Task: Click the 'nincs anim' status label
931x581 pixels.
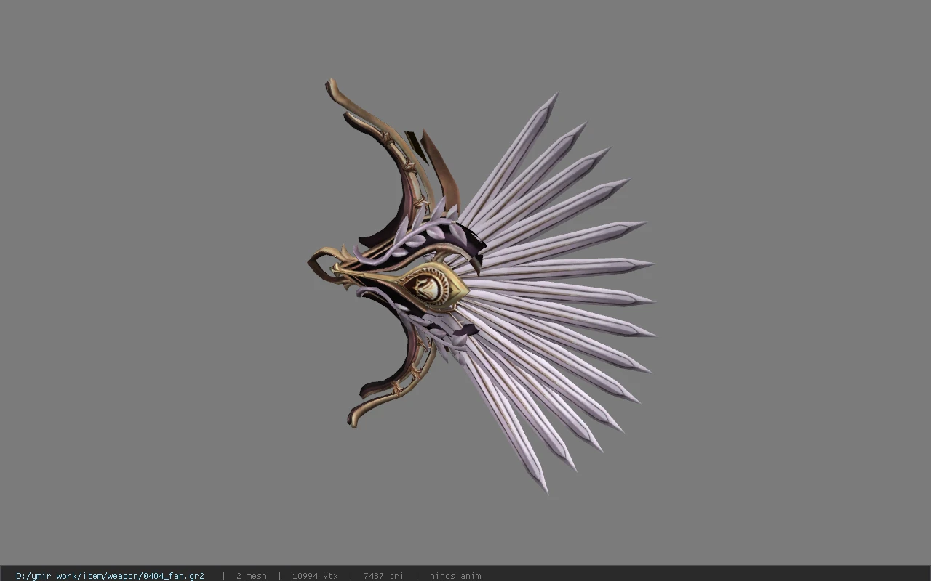Action: (x=455, y=576)
